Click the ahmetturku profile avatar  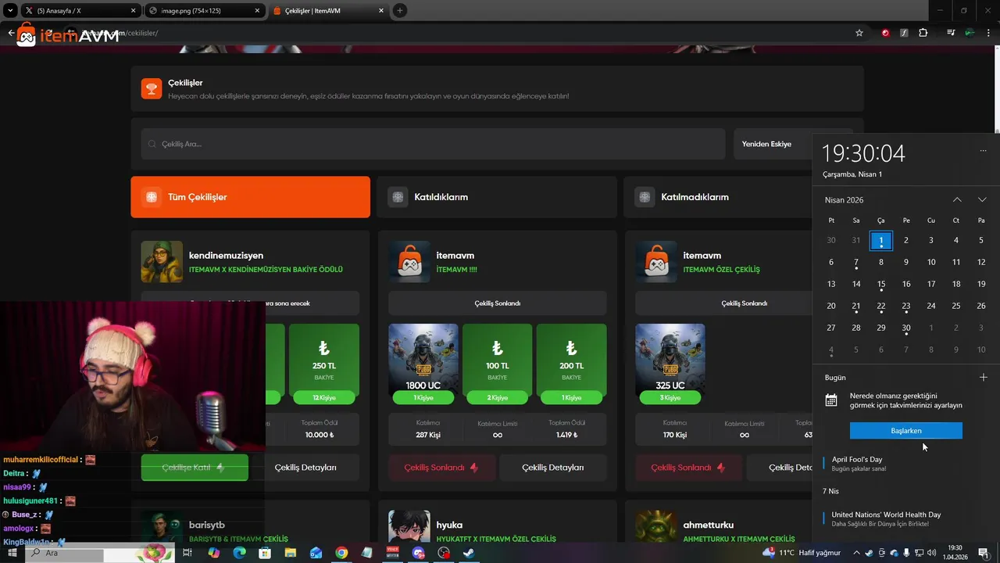656,526
